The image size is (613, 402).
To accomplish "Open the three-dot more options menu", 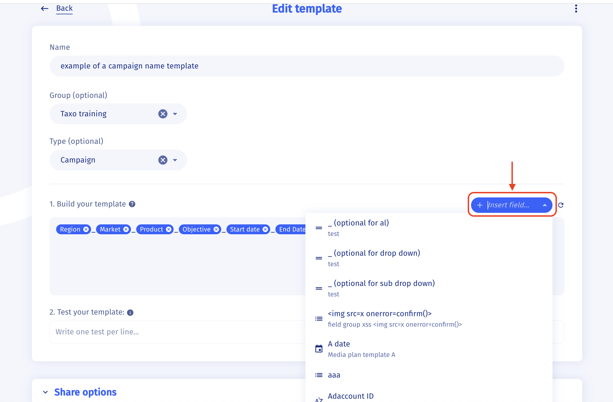I will coord(576,9).
